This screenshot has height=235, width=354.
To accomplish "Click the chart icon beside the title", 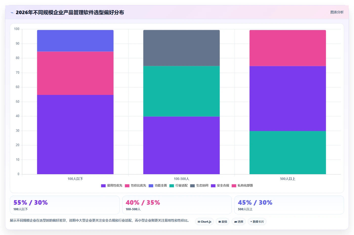I will tap(12, 13).
